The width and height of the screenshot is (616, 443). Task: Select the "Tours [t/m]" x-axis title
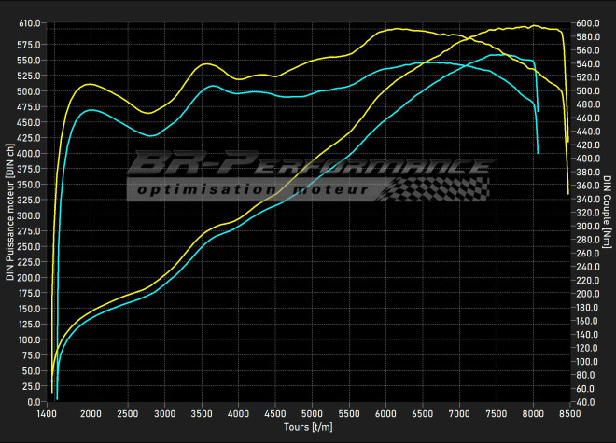click(308, 426)
